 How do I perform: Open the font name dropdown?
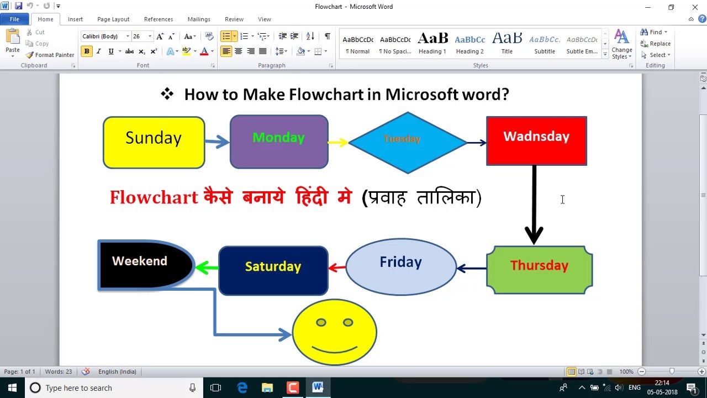(x=128, y=36)
